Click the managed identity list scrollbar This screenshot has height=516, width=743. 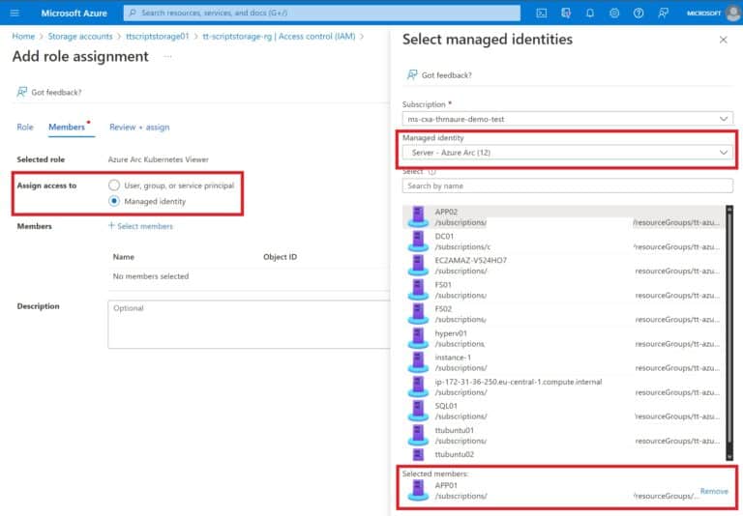pos(729,332)
